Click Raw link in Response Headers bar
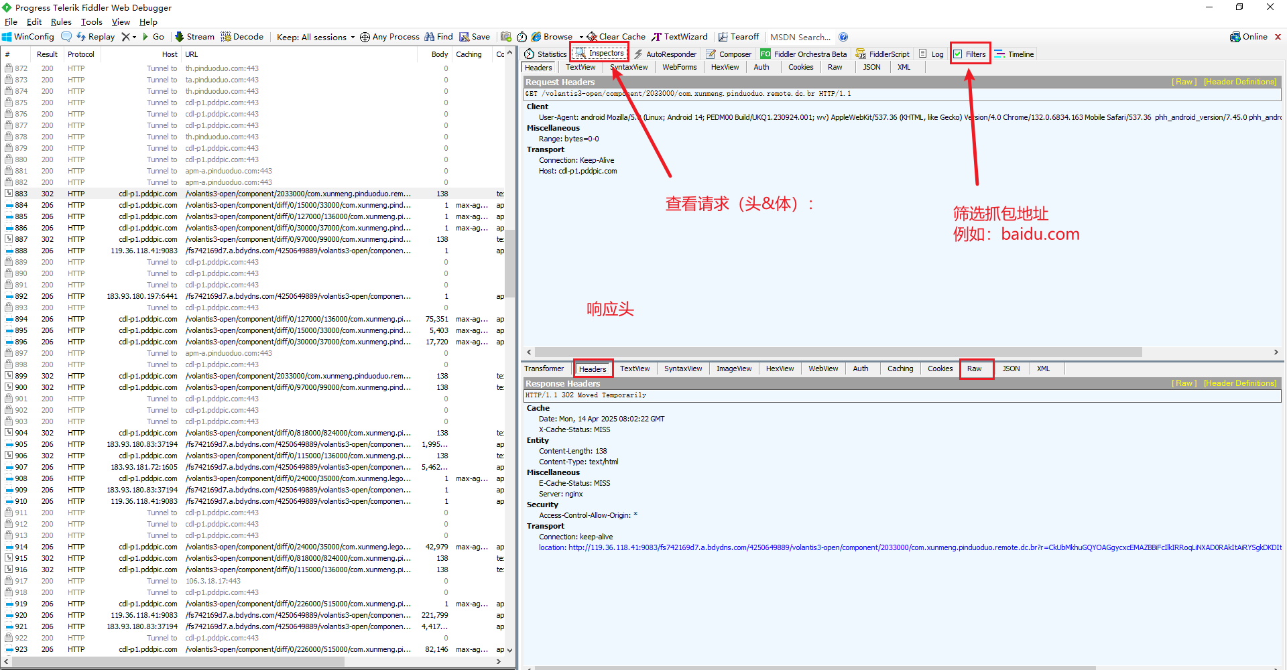This screenshot has height=670, width=1287. tap(1184, 383)
